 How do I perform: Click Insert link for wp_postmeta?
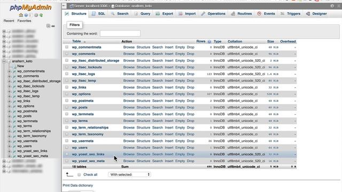(x=169, y=101)
